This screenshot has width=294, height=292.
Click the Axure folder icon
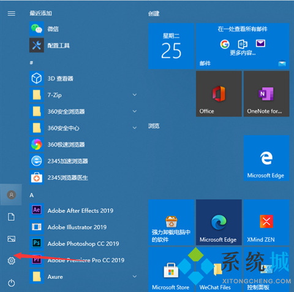coord(37,277)
